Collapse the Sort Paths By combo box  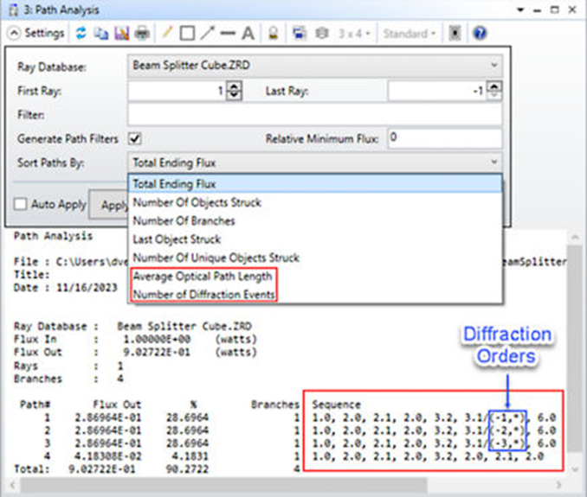pos(315,162)
